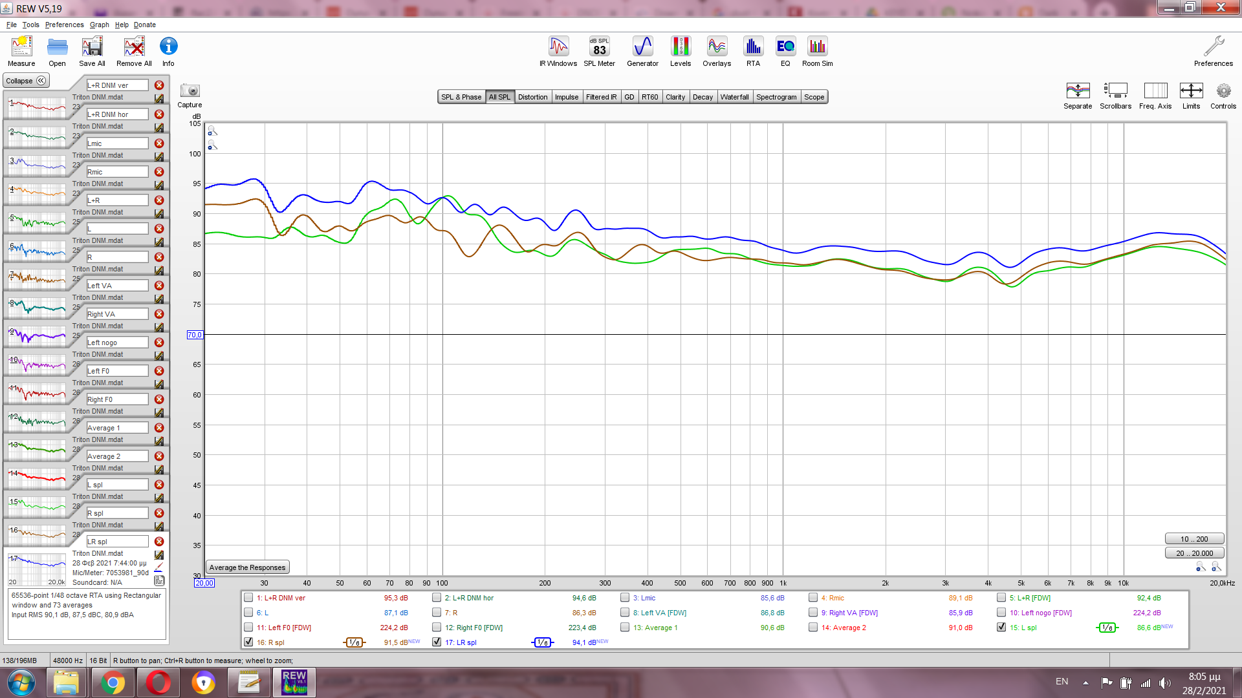This screenshot has width=1242, height=698.
Task: Enable trace 1: L+R DNM ver
Action: 248,598
